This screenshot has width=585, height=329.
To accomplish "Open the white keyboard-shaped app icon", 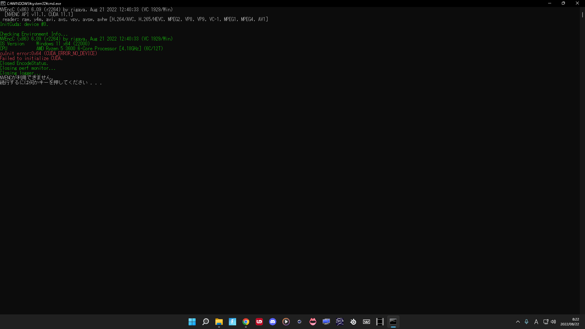I will 367,322.
